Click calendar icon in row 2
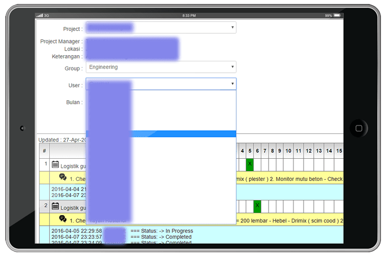 [55, 207]
